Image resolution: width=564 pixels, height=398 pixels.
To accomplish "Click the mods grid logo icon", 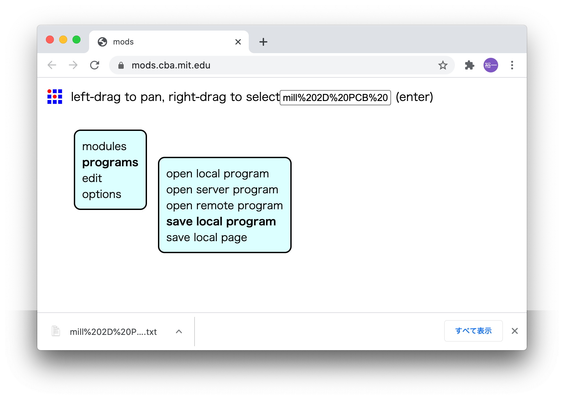I will click(55, 97).
